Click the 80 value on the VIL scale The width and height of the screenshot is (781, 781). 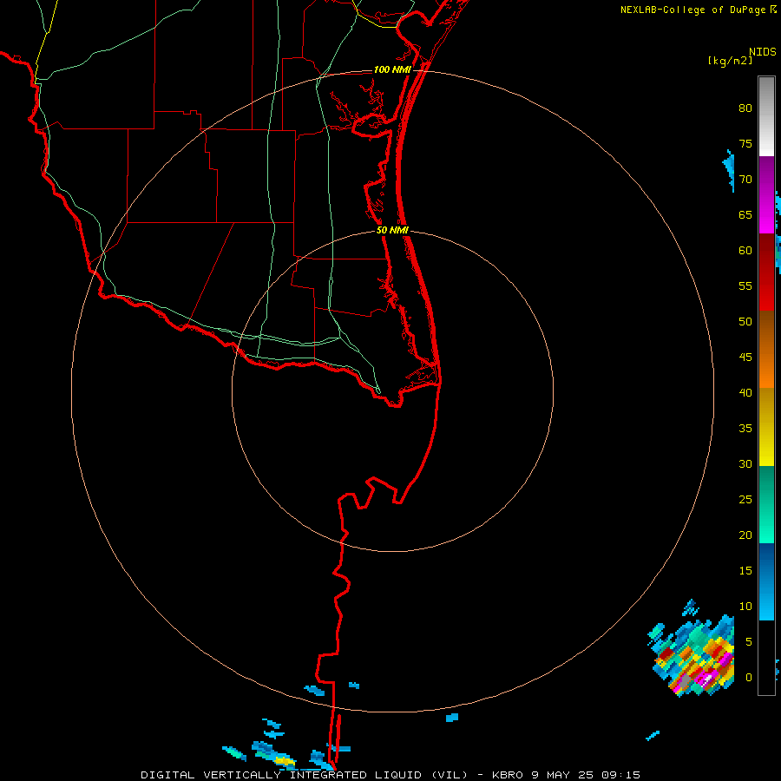pos(745,108)
